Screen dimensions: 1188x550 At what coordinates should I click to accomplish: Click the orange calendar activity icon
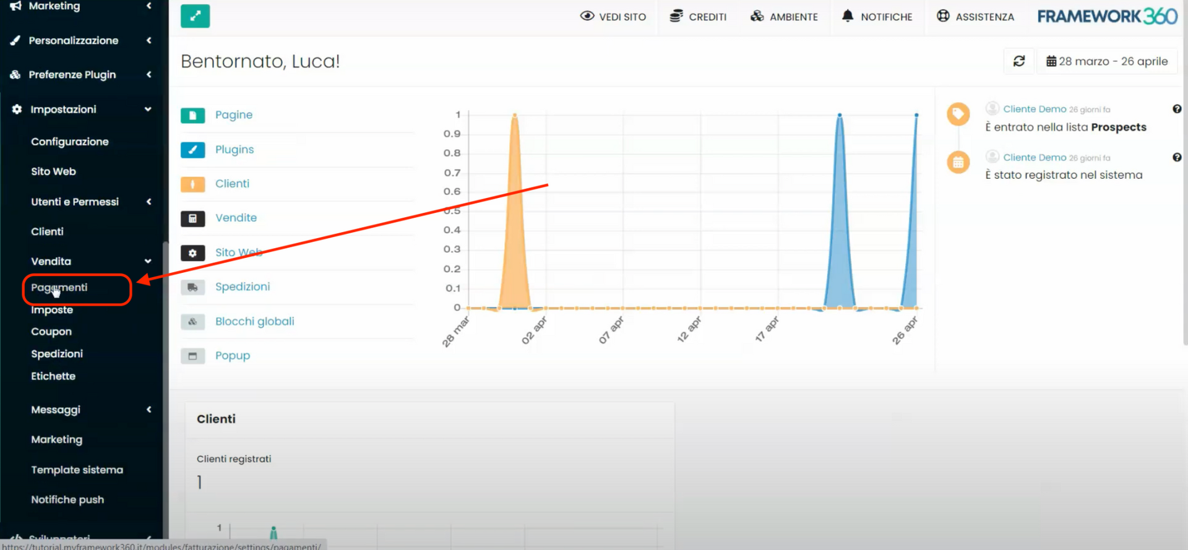point(958,163)
